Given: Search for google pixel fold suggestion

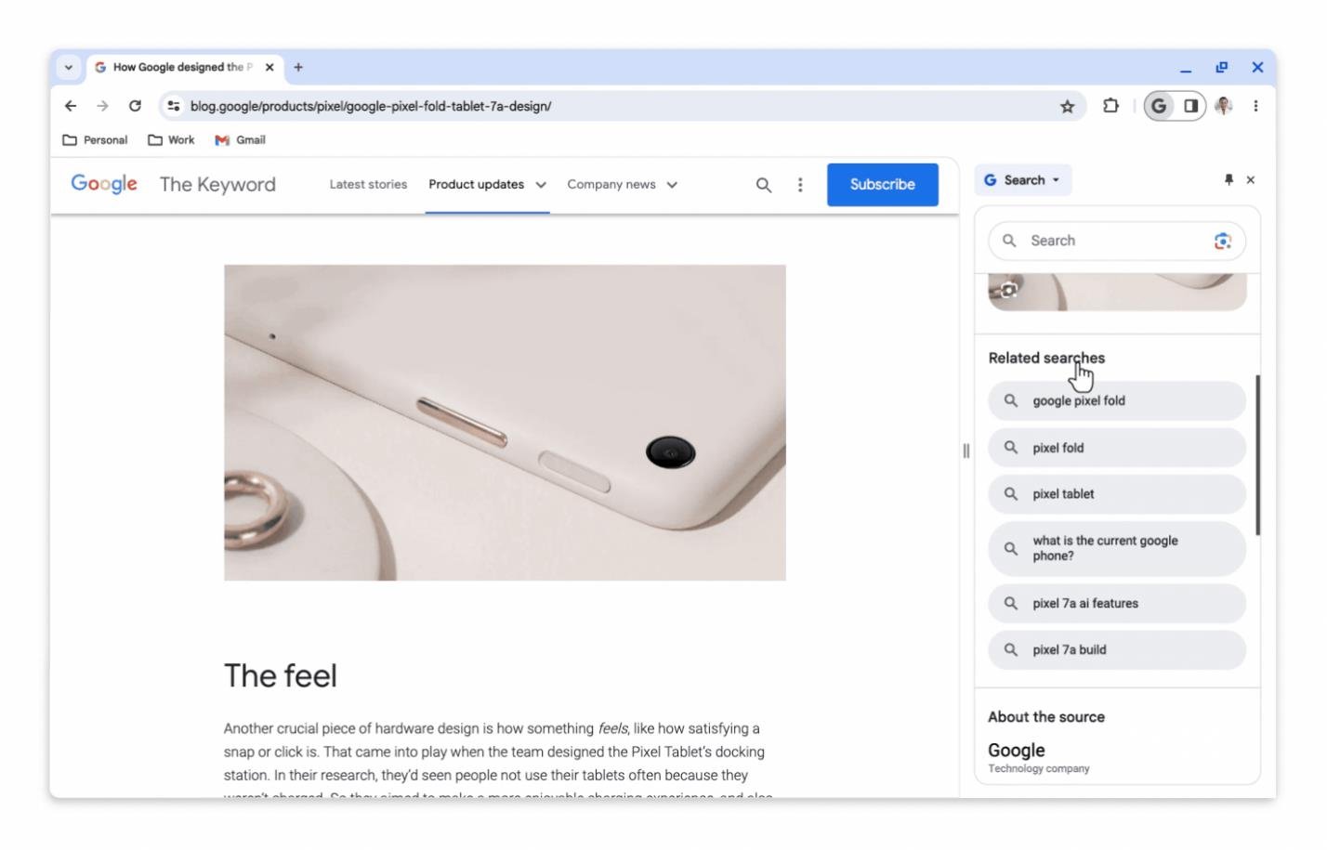Looking at the screenshot, I should tap(1117, 400).
